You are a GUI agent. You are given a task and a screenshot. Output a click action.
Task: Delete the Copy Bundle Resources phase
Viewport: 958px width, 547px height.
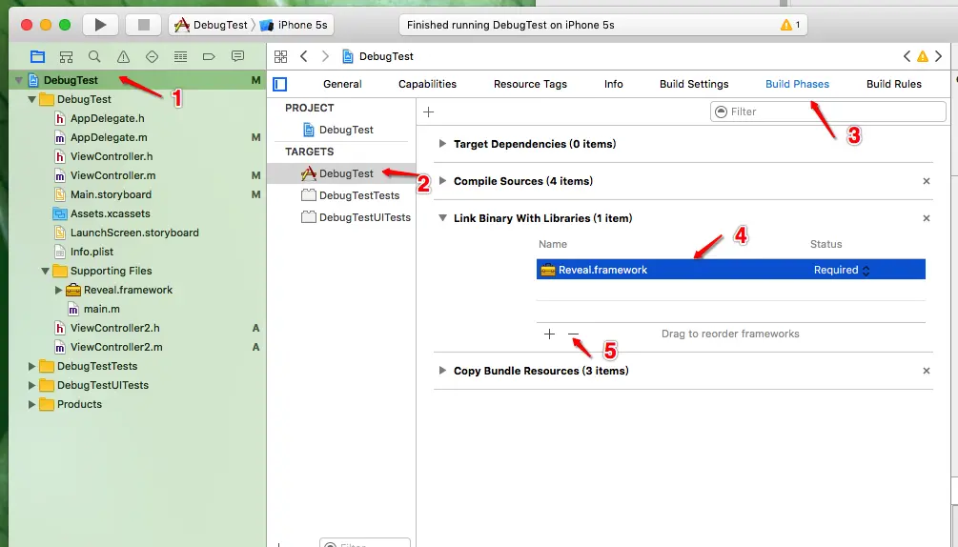click(x=927, y=372)
